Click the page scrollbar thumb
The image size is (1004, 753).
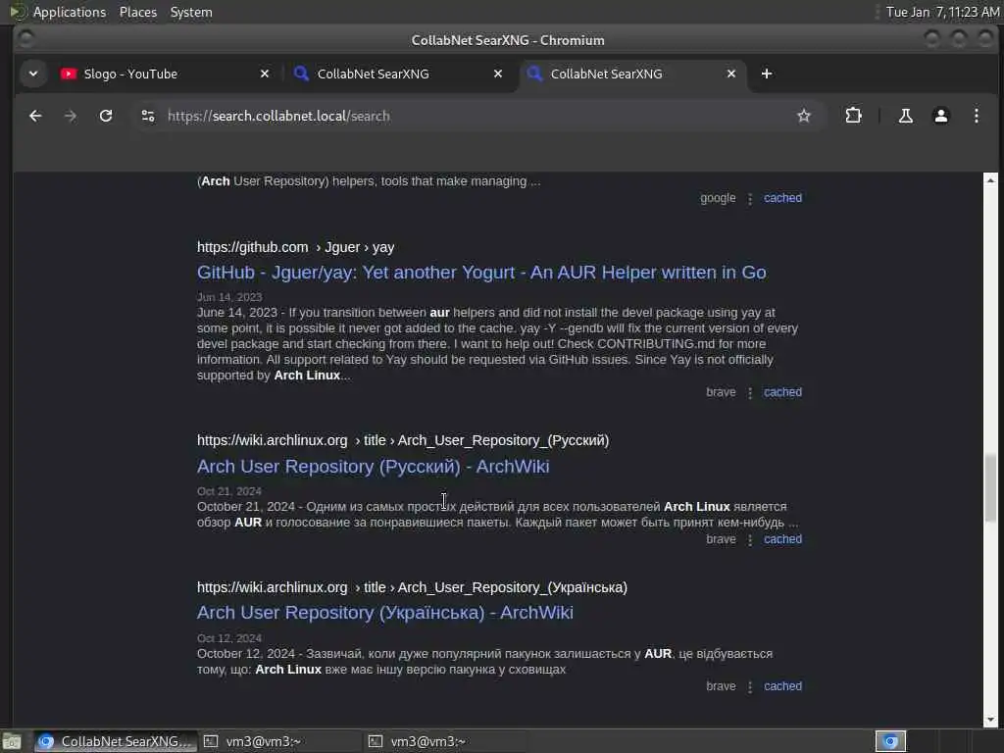click(990, 487)
